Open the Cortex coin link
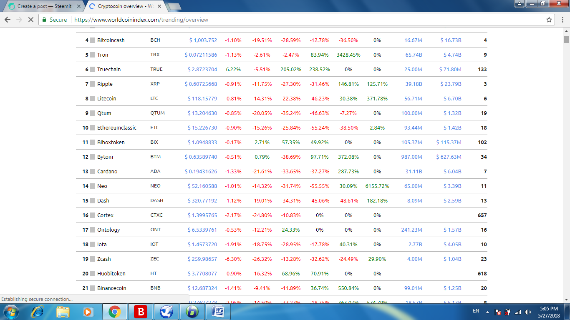Viewport: 570px width, 320px height. [106, 215]
